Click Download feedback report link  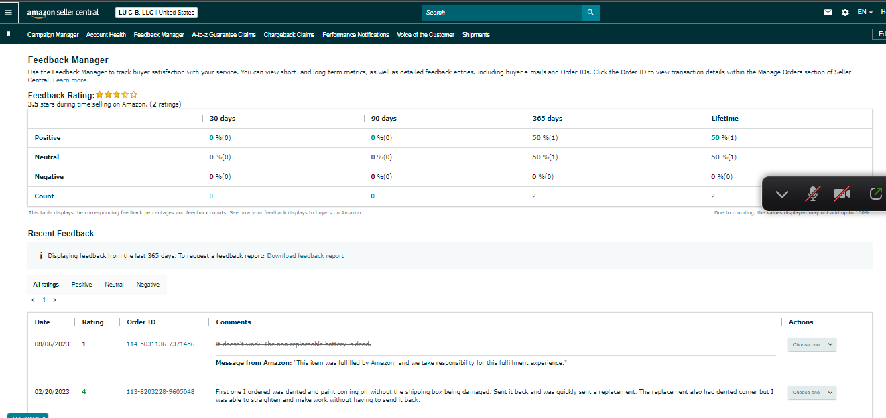coord(305,256)
